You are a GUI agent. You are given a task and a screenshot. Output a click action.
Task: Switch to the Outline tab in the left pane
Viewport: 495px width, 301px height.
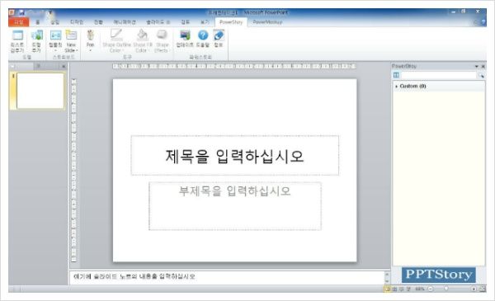click(39, 66)
